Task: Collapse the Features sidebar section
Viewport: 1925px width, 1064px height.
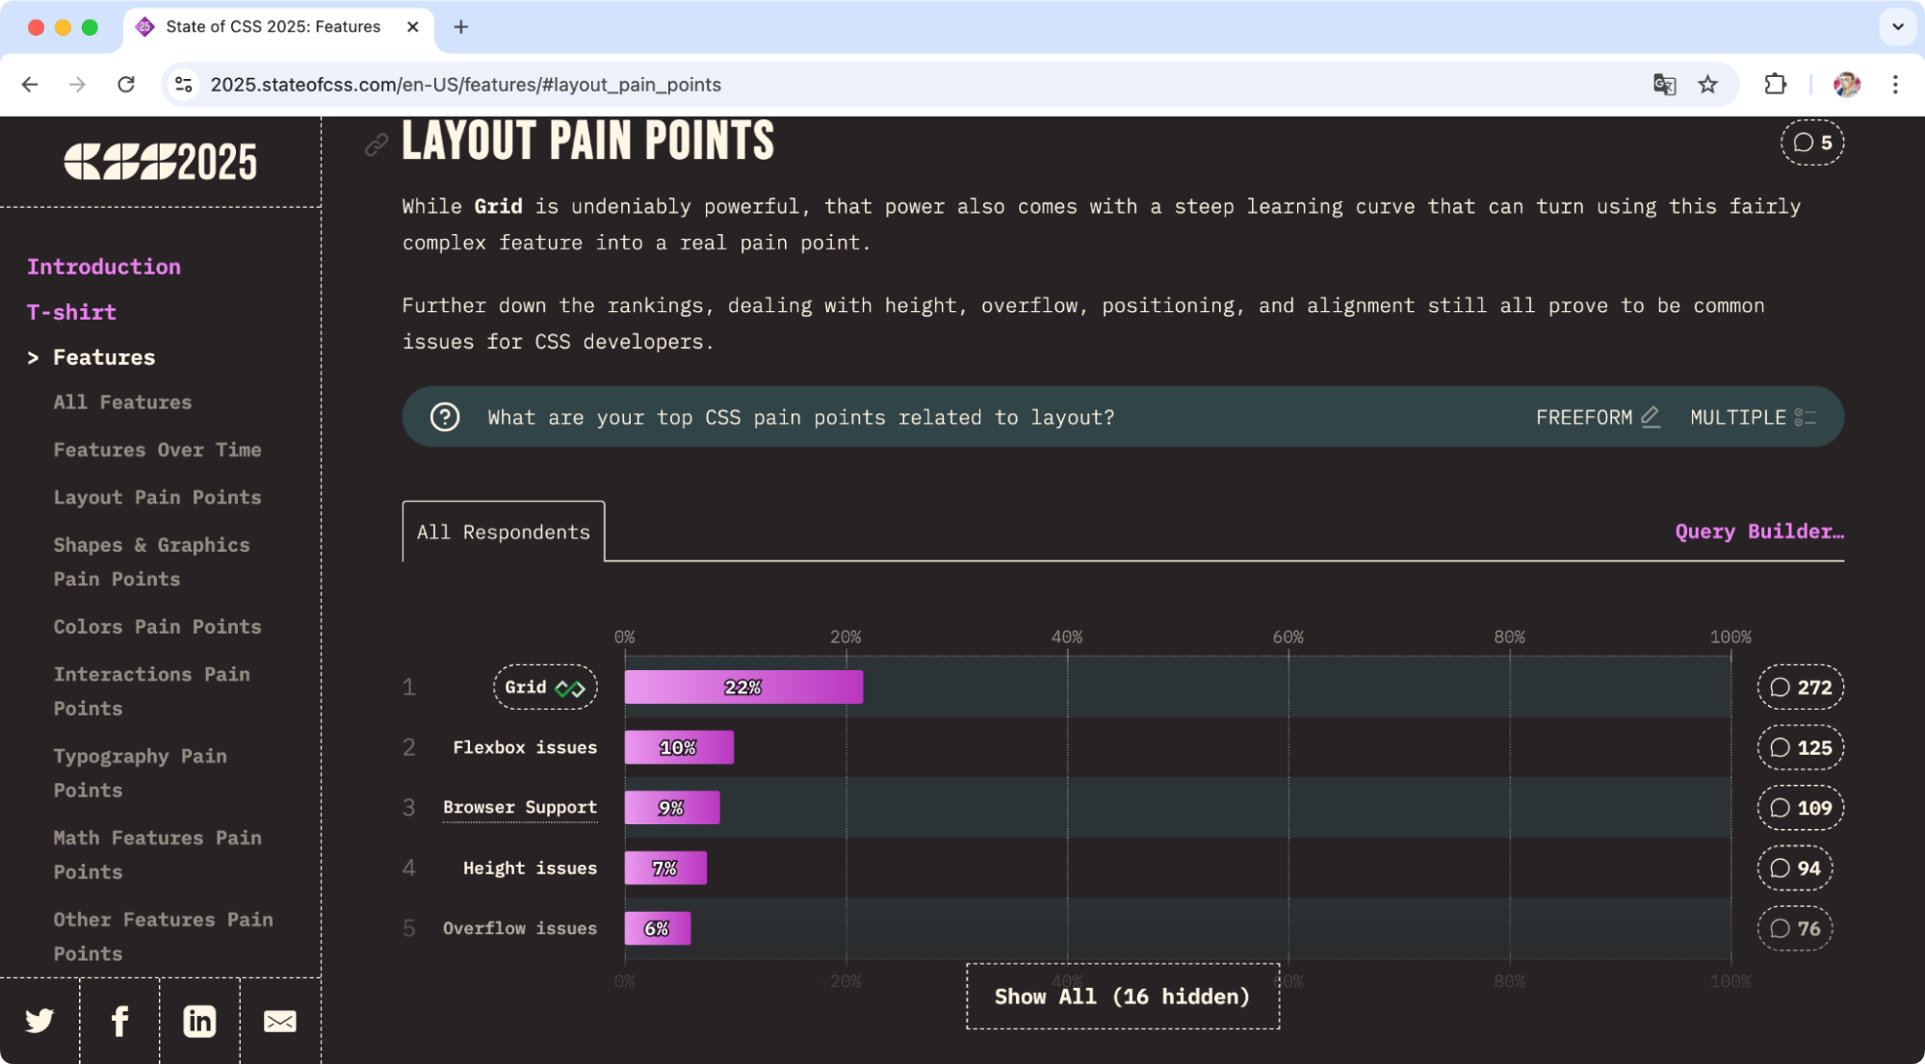Action: click(103, 357)
